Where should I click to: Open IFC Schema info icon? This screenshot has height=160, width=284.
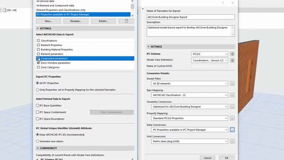(x=232, y=54)
